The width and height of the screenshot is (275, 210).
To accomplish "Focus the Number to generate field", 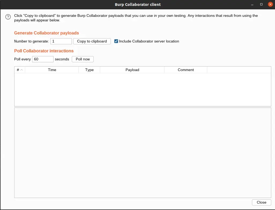I will [x=61, y=41].
